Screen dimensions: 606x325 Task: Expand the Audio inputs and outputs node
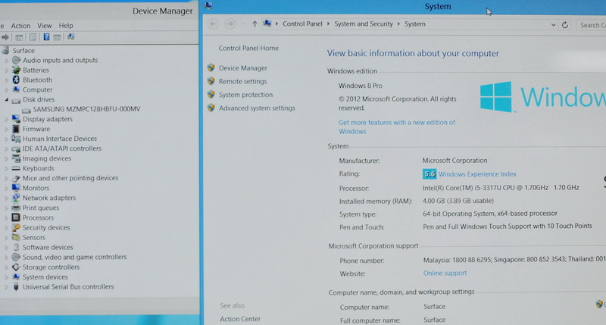(x=6, y=61)
